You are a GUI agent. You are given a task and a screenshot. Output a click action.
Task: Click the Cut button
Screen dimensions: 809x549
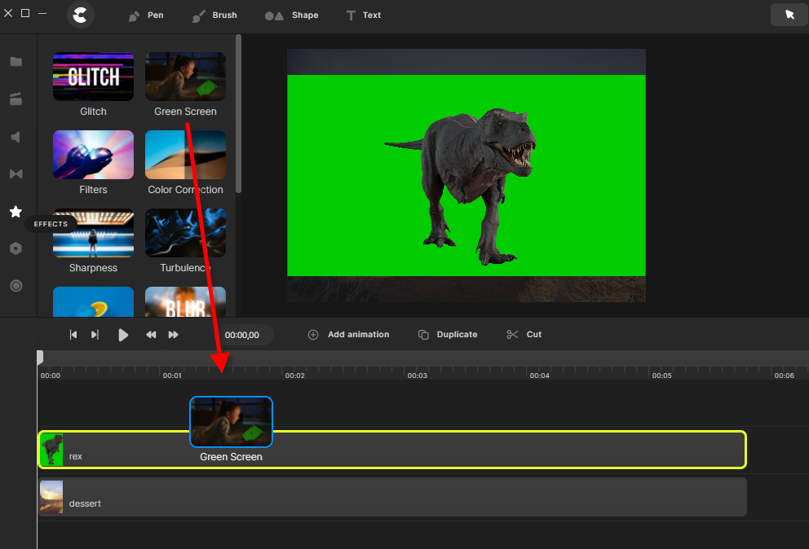[524, 335]
